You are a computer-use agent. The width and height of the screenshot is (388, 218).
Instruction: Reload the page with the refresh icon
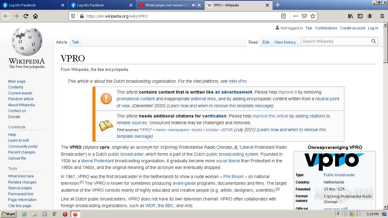click(26, 16)
